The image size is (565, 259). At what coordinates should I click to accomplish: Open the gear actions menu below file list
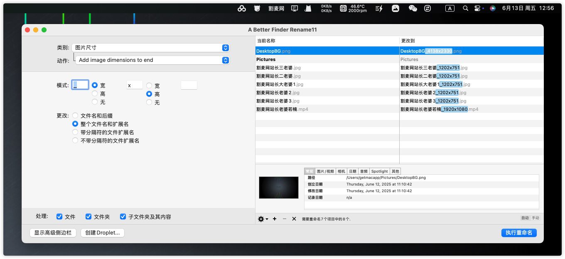coord(263,219)
